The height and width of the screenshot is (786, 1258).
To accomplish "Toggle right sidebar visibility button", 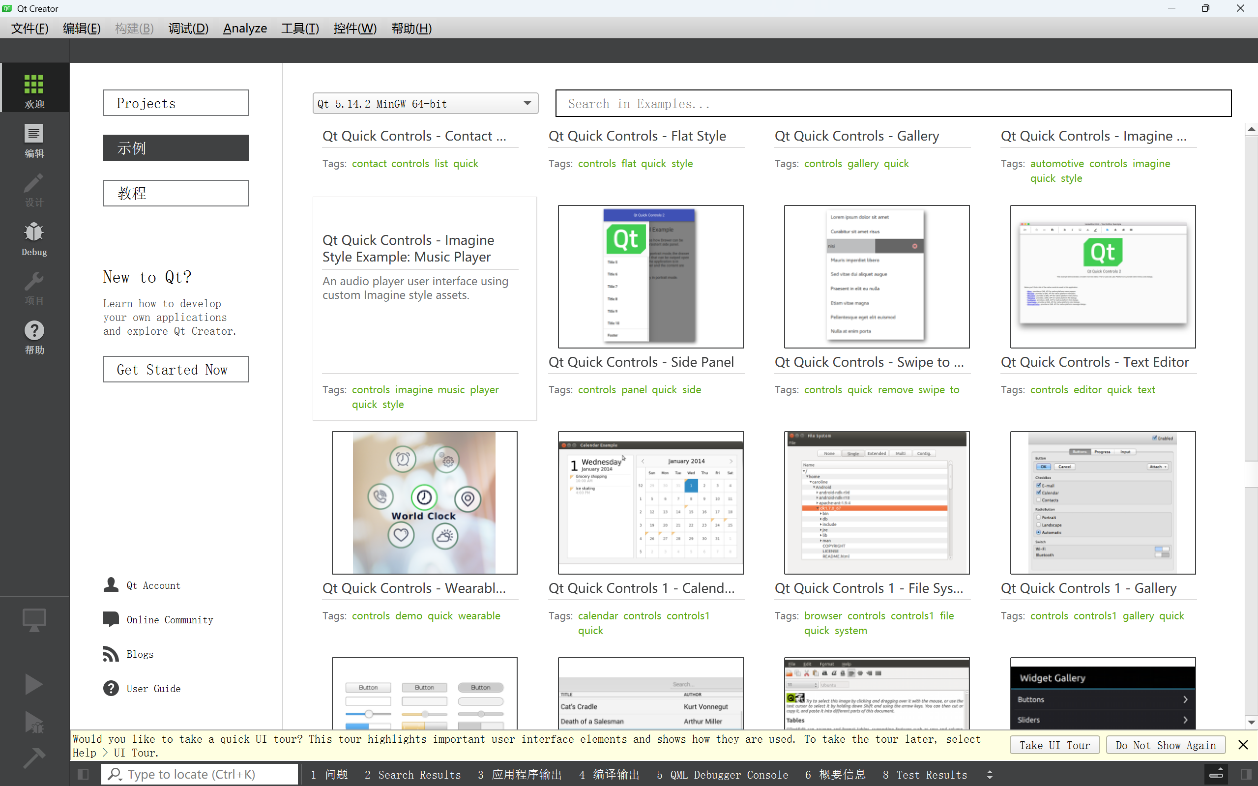I will coord(1246,774).
